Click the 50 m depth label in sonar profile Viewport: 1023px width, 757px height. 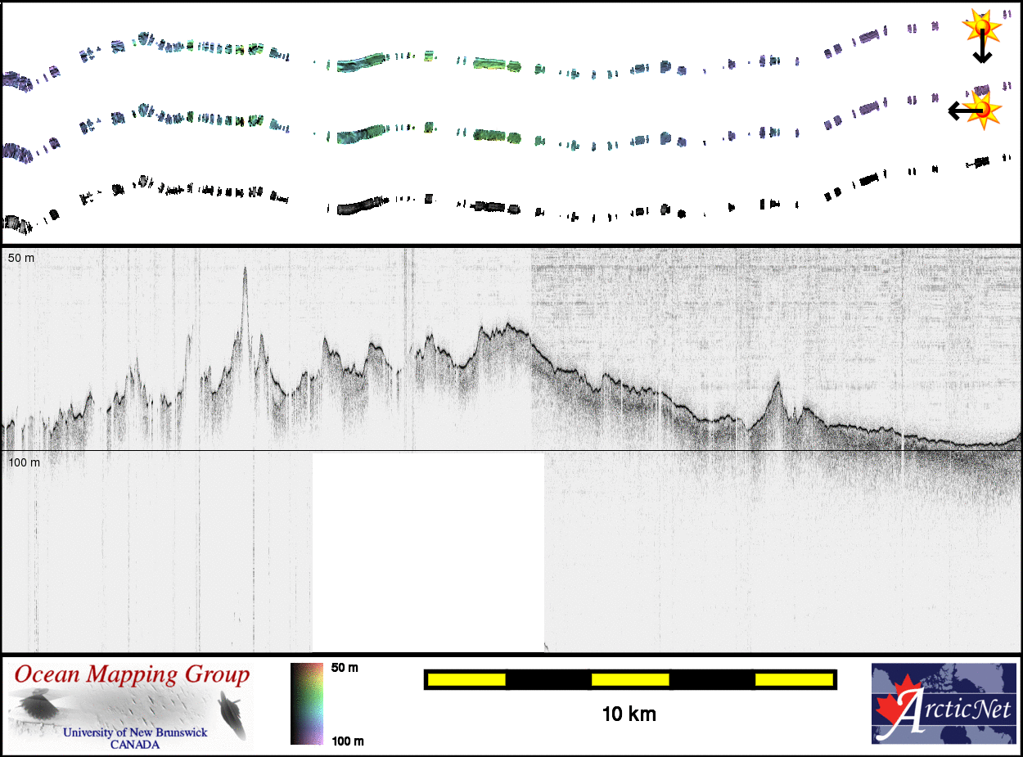(23, 258)
